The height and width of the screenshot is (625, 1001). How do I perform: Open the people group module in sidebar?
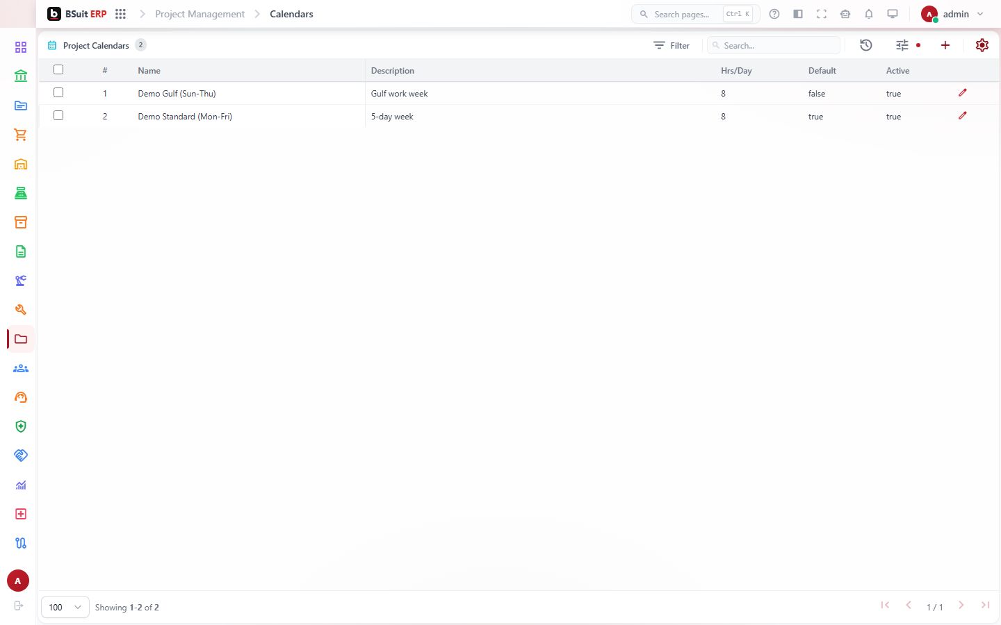tap(21, 368)
